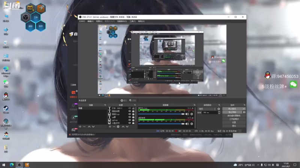
Task: Pop out the 转场特效 dock panel
Action: coord(219,105)
